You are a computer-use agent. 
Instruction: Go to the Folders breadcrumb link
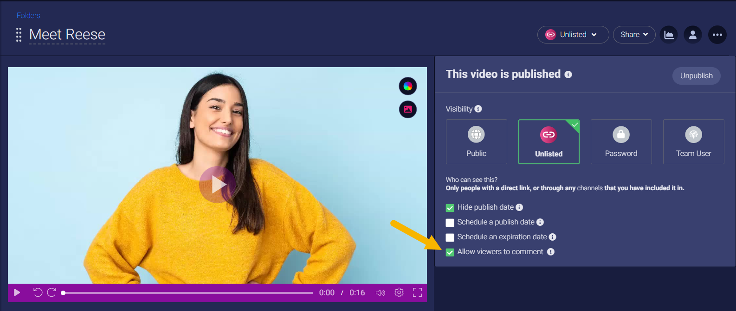(28, 15)
